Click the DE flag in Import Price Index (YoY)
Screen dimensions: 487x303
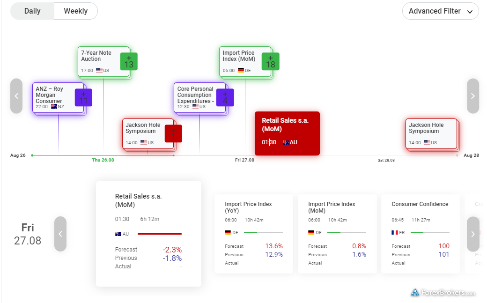coord(228,232)
